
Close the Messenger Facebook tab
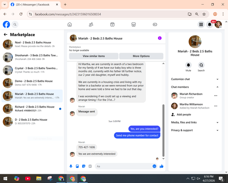57,5
